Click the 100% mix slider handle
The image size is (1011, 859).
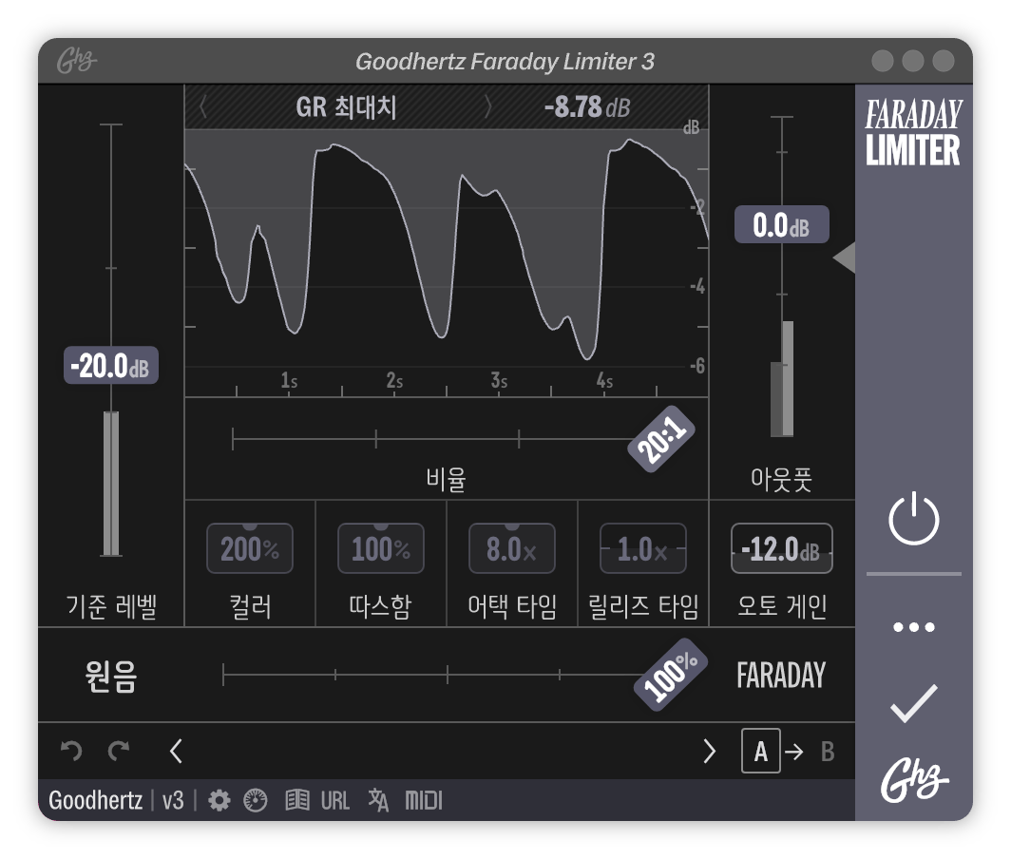(671, 675)
